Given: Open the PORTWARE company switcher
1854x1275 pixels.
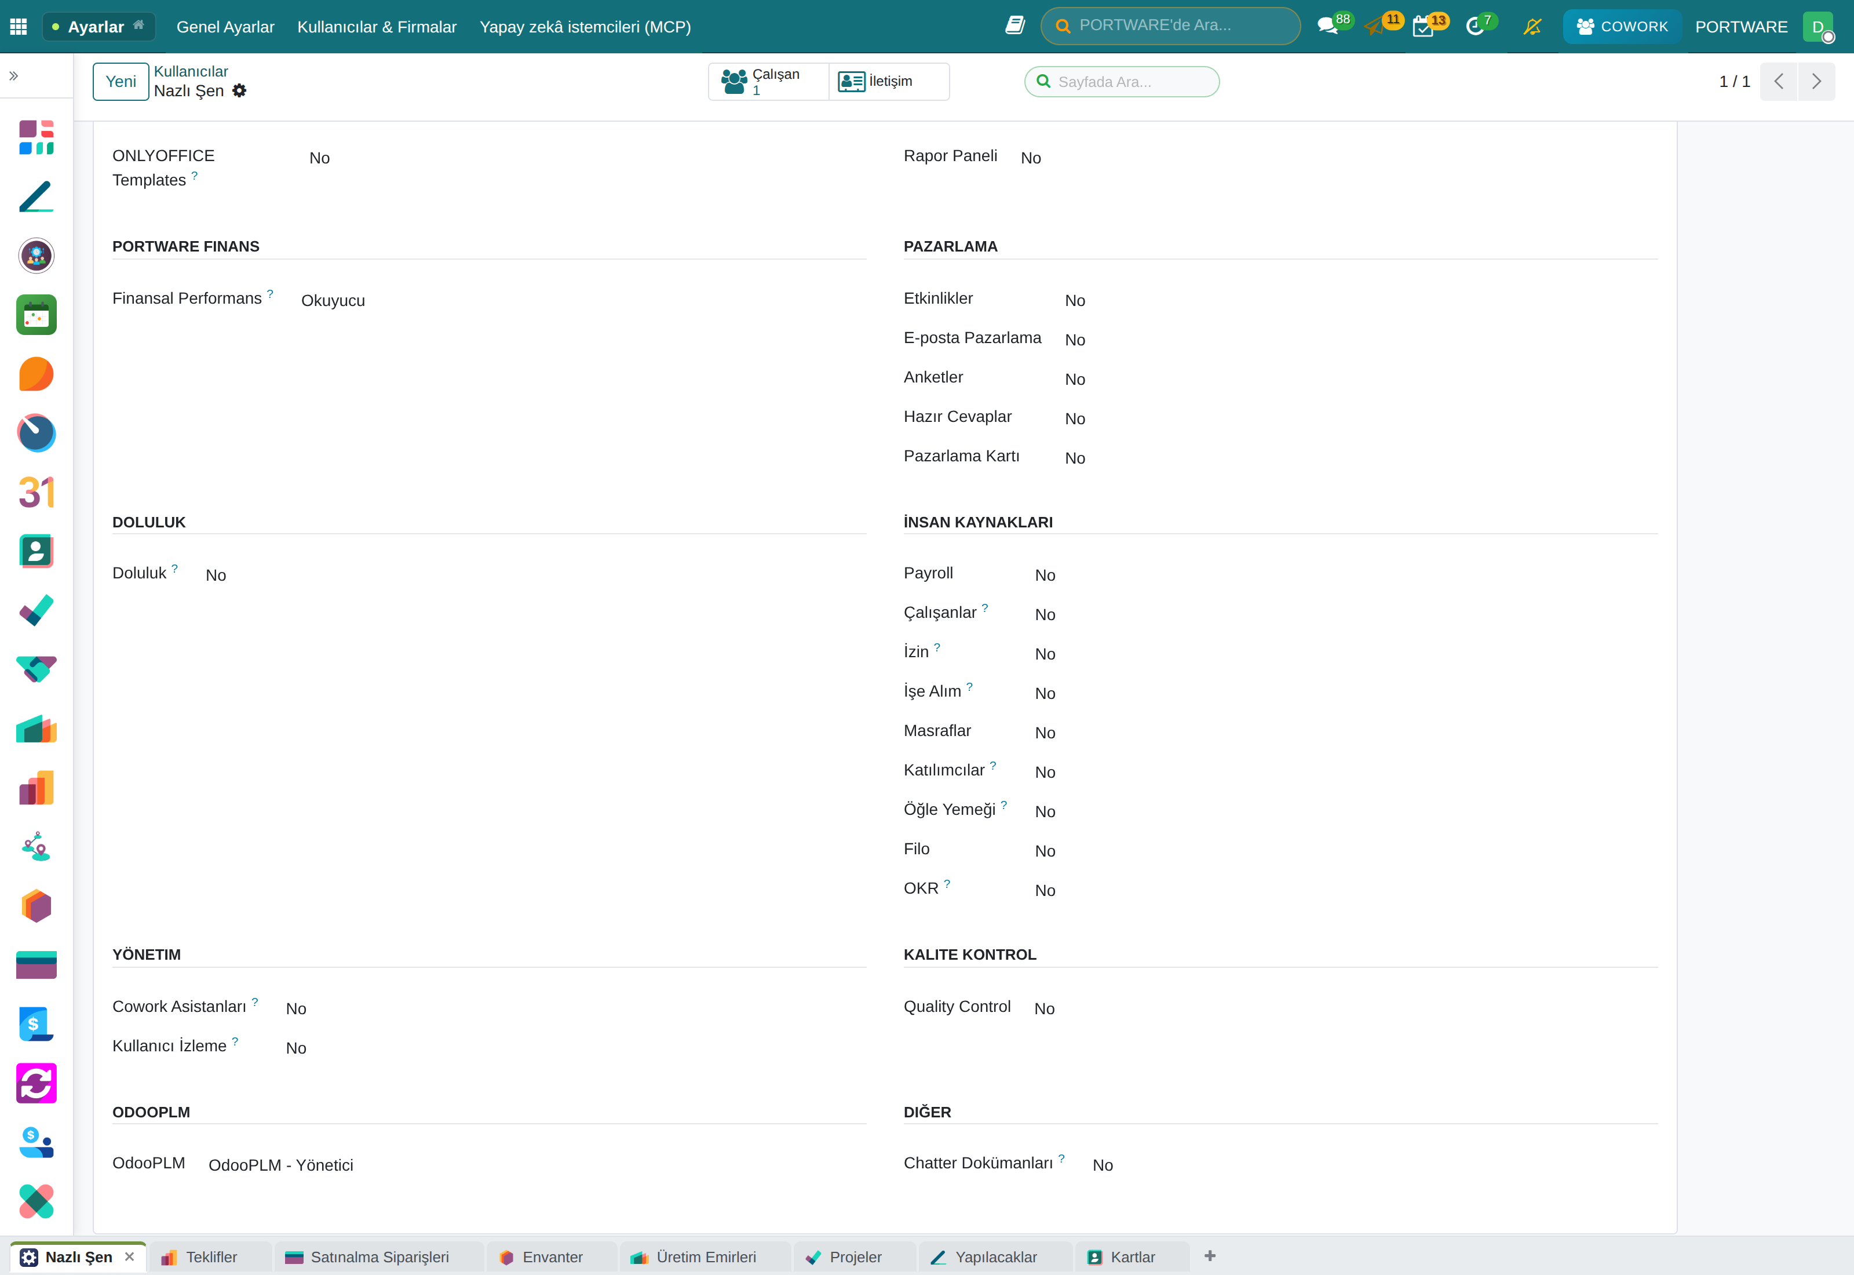Looking at the screenshot, I should (x=1742, y=26).
